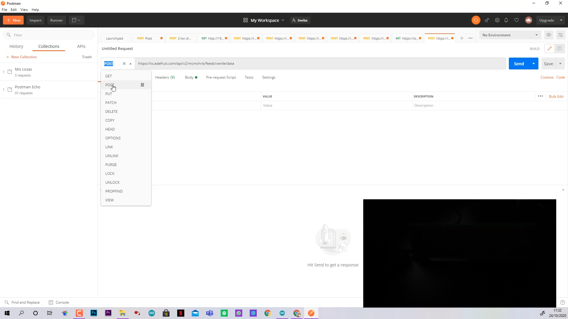
Task: Select PUT from the method list
Action: (126, 94)
